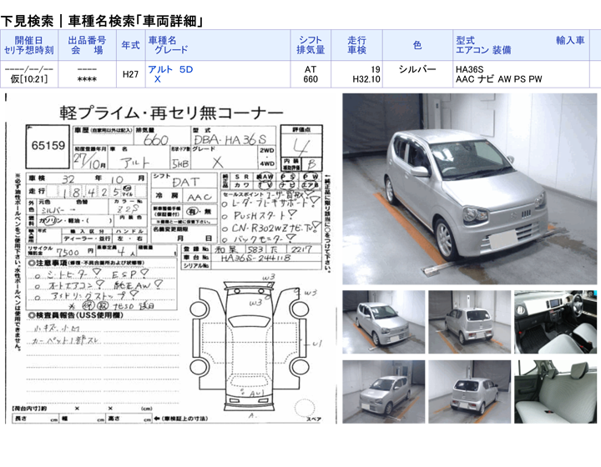The height and width of the screenshot is (467, 601).
Task: Click the 輸入車 header label
Action: tap(570, 40)
